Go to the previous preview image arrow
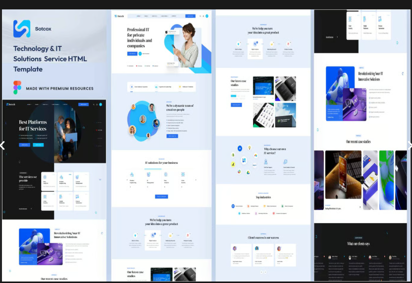This screenshot has height=283, width=412. pyautogui.click(x=2, y=145)
